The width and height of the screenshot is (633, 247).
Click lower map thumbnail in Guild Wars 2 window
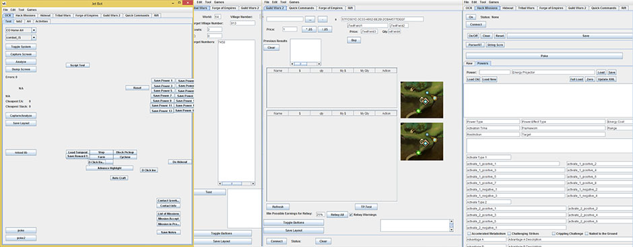pyautogui.click(x=422, y=141)
